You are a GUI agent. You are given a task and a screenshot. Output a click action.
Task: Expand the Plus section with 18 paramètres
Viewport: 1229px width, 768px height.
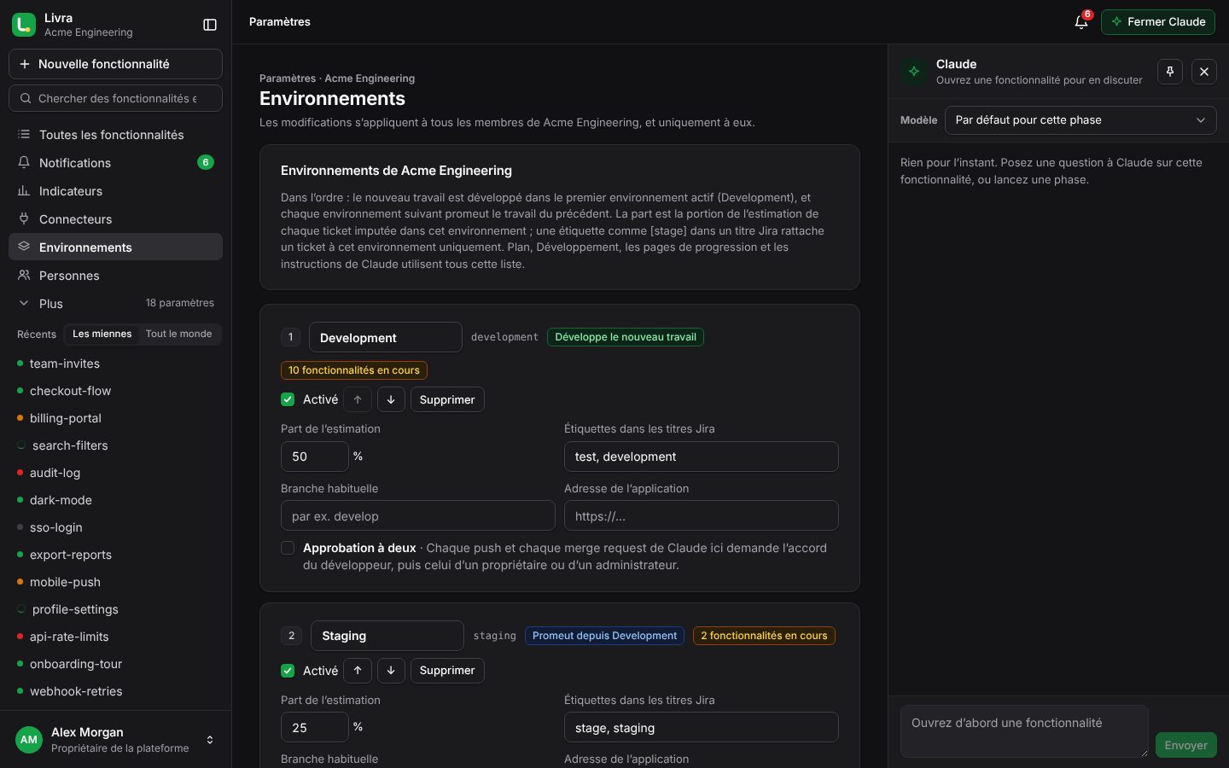[x=115, y=304]
